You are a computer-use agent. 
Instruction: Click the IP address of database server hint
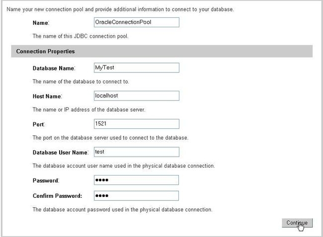[x=89, y=110]
